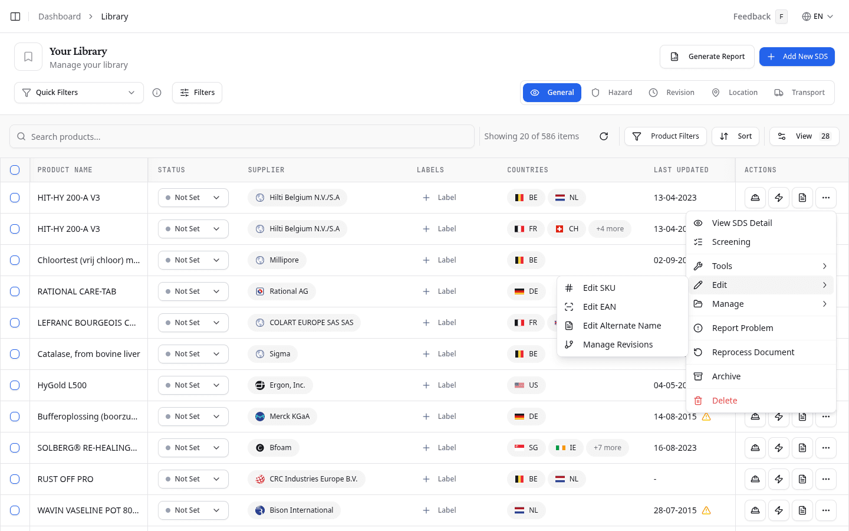
Task: Open the Quick Filters dropdown
Action: (x=79, y=93)
